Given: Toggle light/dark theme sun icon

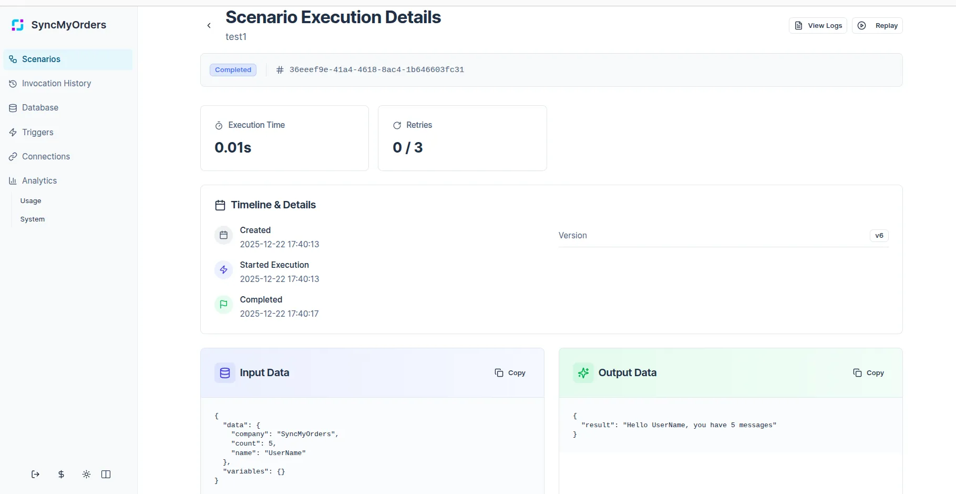Looking at the screenshot, I should tap(87, 475).
